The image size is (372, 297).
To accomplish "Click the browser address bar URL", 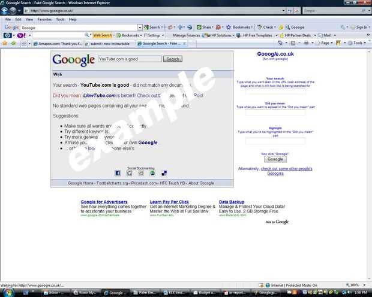I will [x=152, y=11].
